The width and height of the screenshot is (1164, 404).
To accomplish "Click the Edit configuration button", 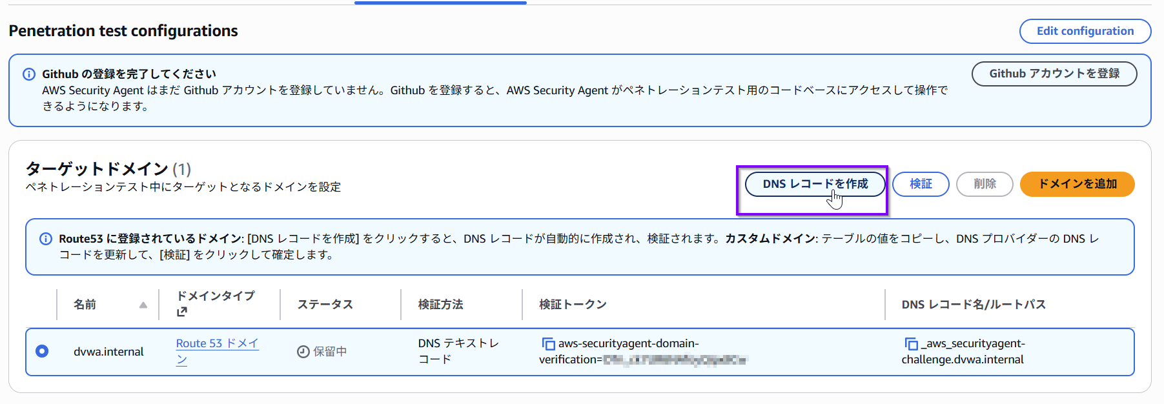I will pos(1085,31).
